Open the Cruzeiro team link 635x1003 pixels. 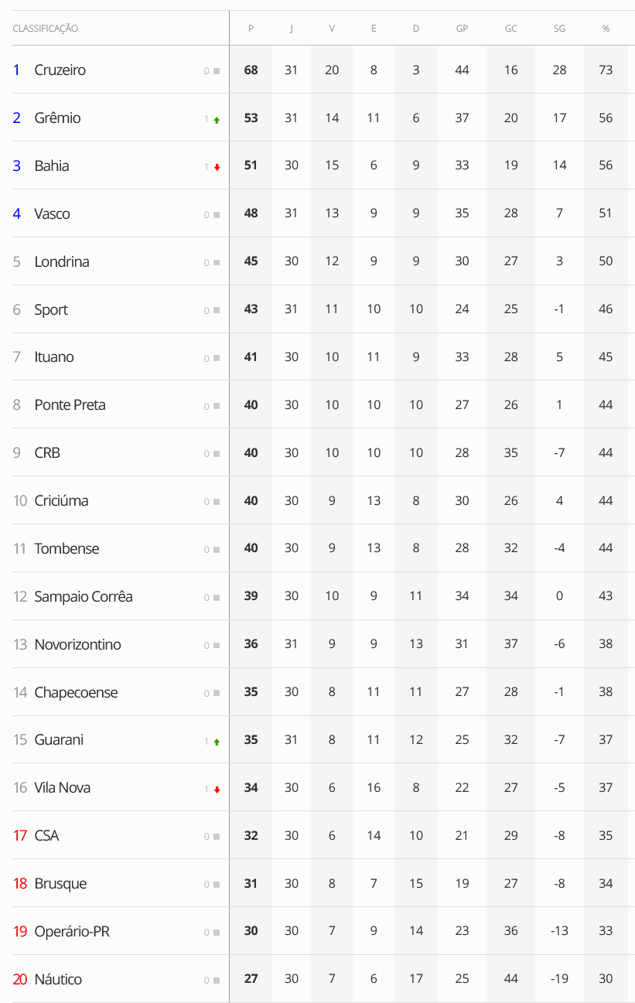[x=60, y=70]
